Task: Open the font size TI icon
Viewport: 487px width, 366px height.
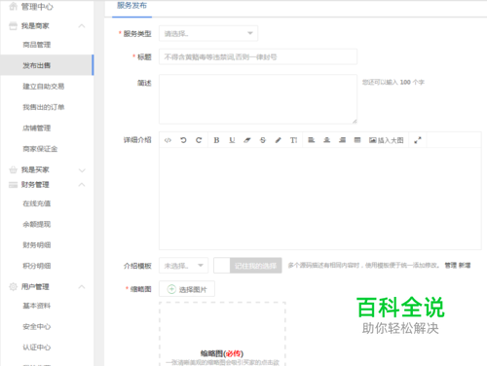Action: coord(293,140)
